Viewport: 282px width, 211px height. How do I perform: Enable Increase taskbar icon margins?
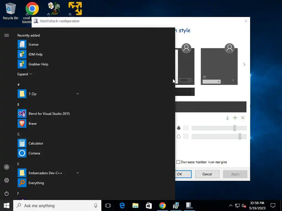point(178,162)
